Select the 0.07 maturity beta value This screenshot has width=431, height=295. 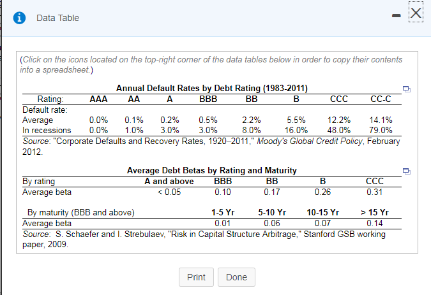tap(322, 223)
